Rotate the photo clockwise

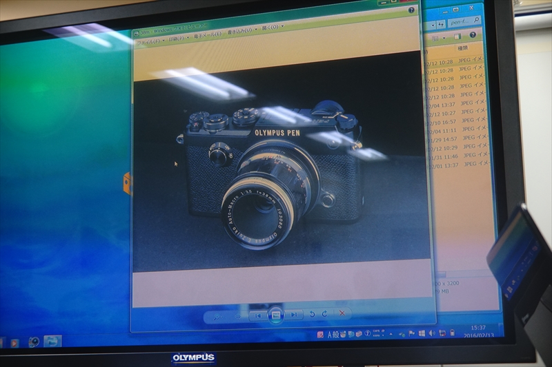(x=324, y=313)
